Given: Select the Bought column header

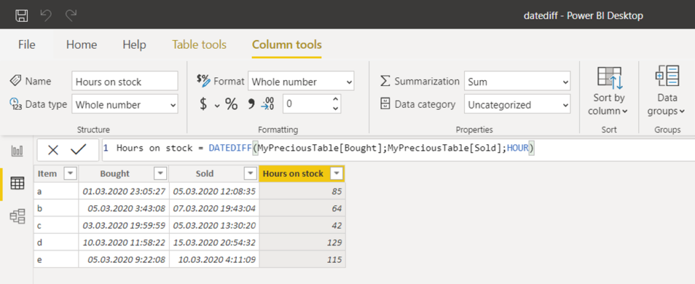Looking at the screenshot, I should tap(114, 174).
